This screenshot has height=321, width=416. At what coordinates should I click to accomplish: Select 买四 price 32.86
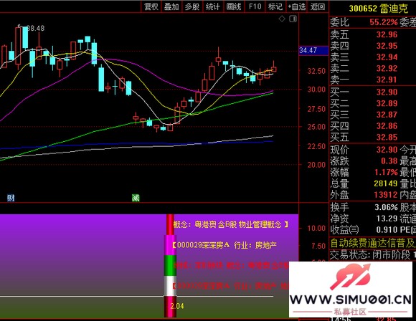[387, 125]
